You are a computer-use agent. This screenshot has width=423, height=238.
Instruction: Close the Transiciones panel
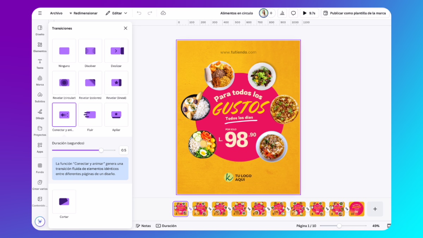(x=125, y=28)
